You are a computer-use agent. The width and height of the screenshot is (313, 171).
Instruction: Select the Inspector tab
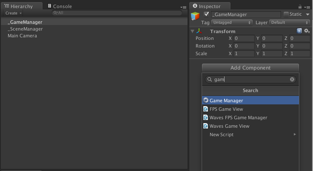[210, 6]
